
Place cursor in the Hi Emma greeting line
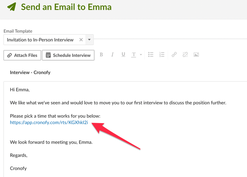[20, 90]
